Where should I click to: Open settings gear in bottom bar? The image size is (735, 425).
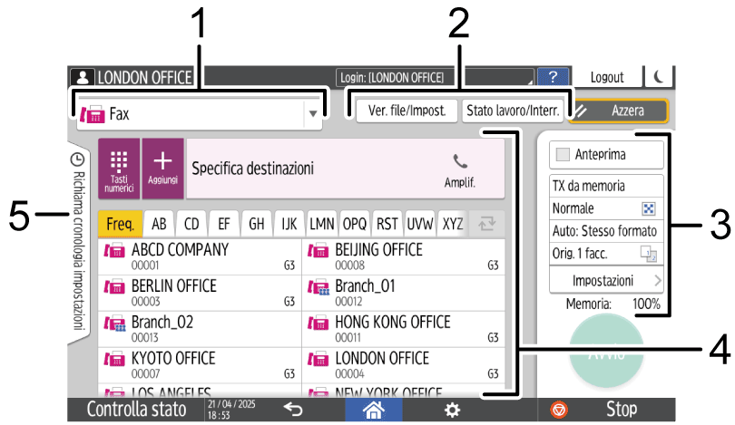453,411
